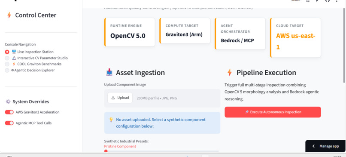Screen dimensions: 346x157
Task: Click the Pristine Component slider handle
Action: pos(106,151)
